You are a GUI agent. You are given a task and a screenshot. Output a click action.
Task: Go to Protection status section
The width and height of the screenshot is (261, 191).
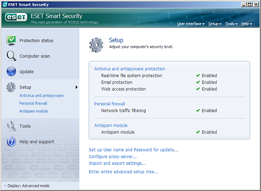tap(37, 41)
